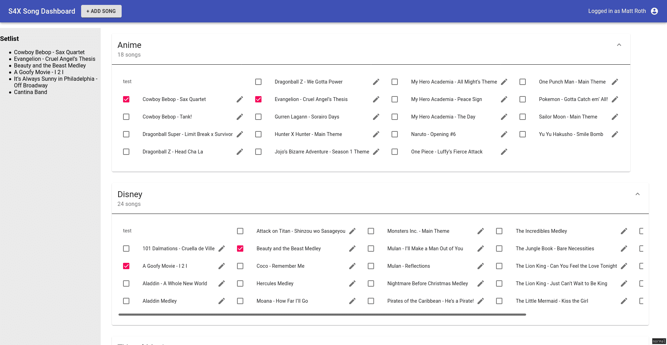Screen dimensions: 667x345
Task: Edit My Hero Academia - All Might's Theme
Action: click(x=504, y=82)
